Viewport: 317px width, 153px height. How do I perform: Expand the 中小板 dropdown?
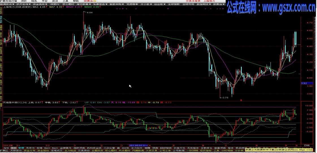146,4
